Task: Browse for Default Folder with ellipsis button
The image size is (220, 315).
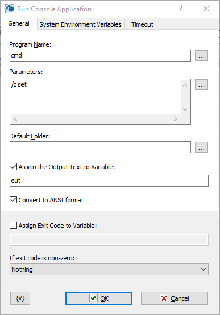Action: click(201, 148)
